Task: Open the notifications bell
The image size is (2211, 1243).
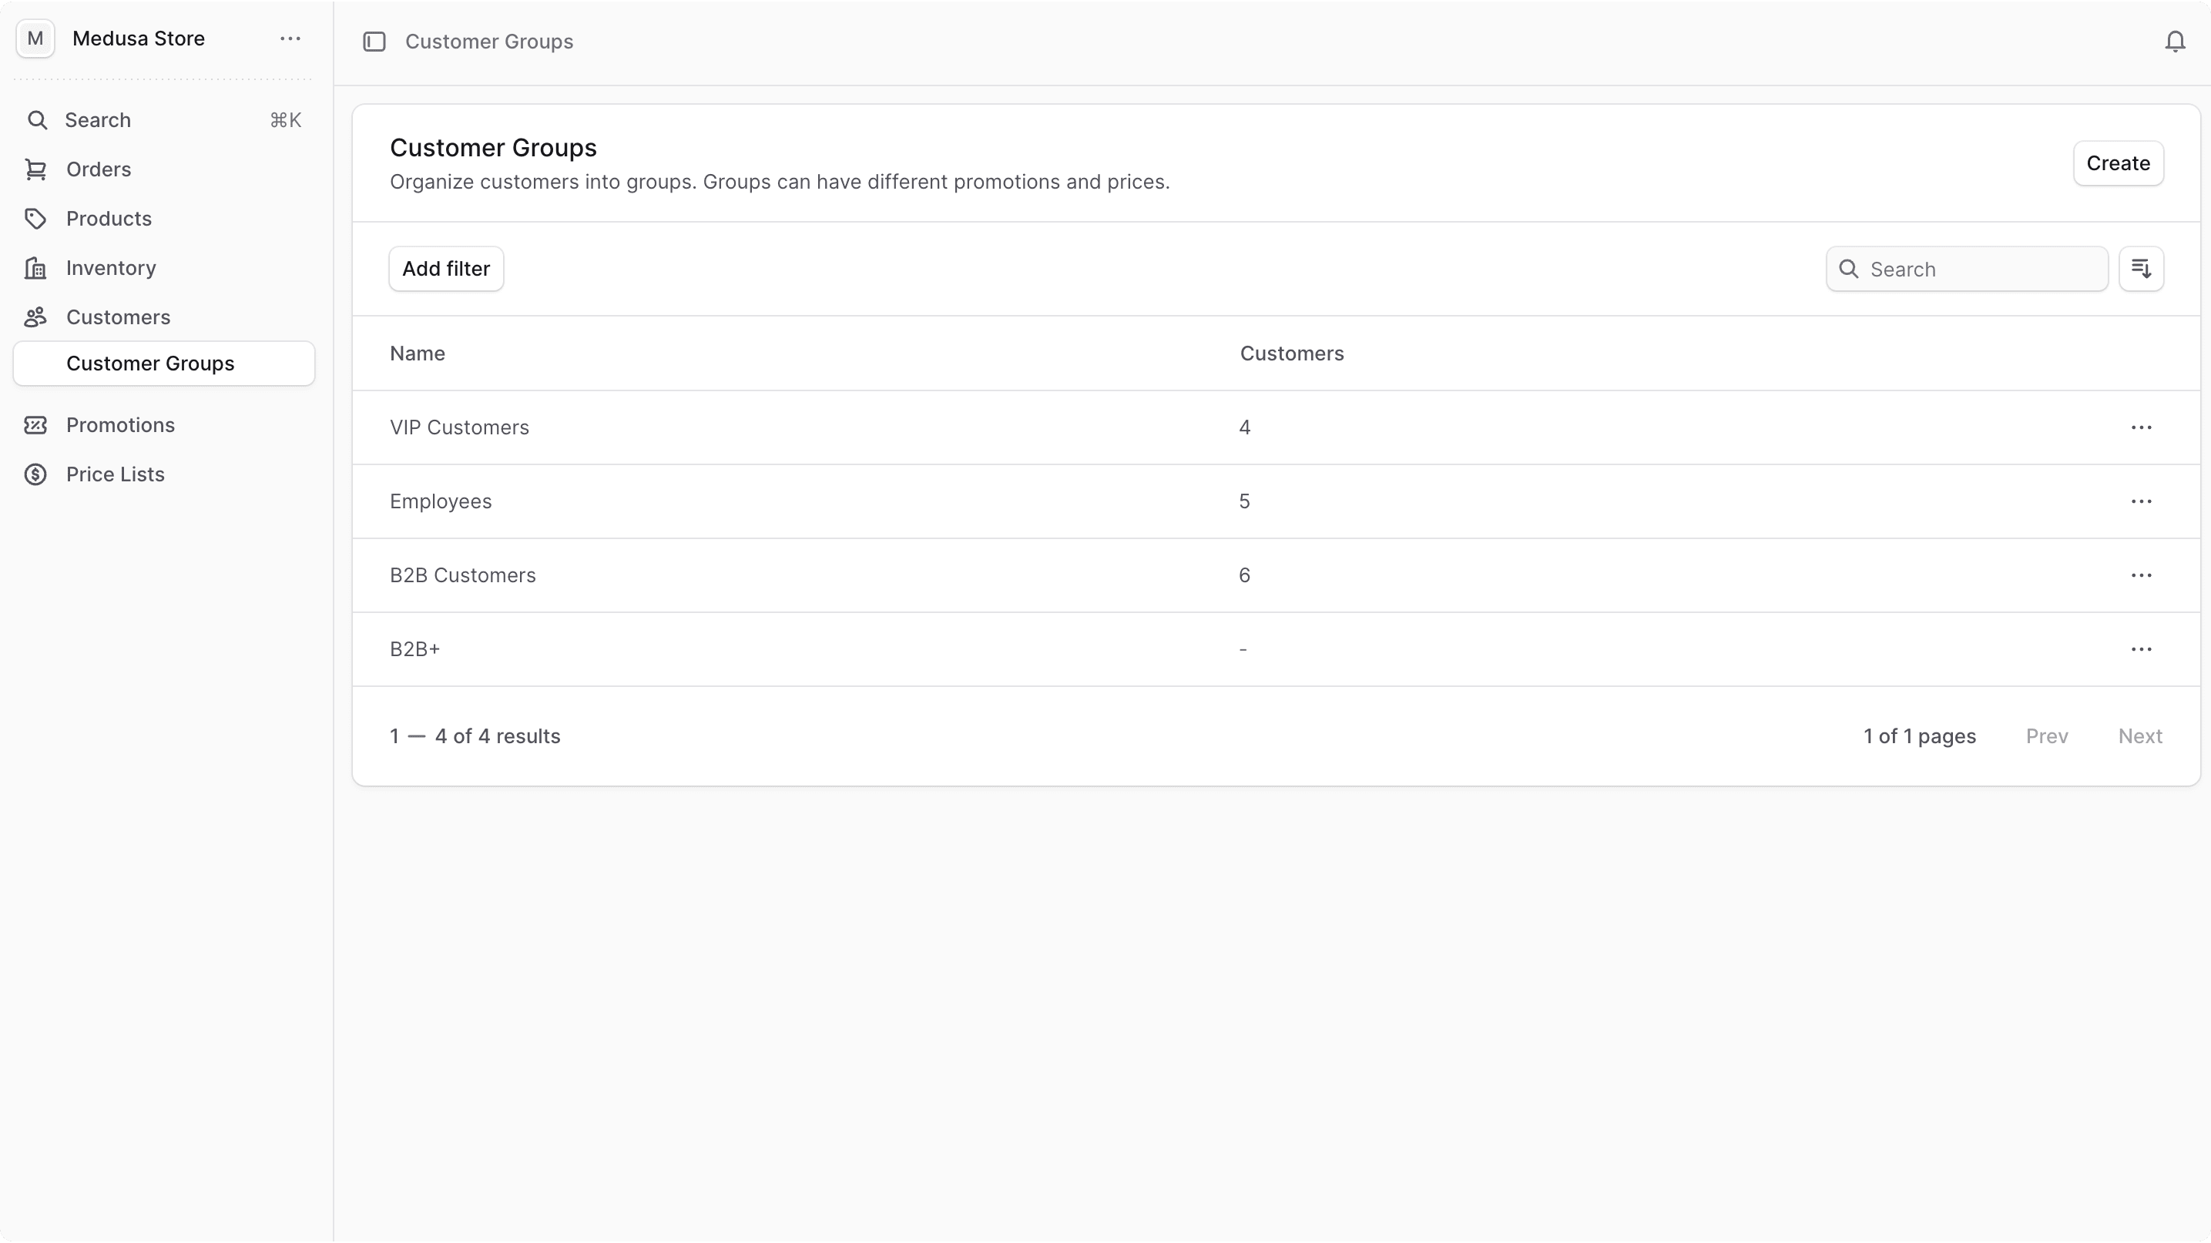Action: pyautogui.click(x=2176, y=40)
